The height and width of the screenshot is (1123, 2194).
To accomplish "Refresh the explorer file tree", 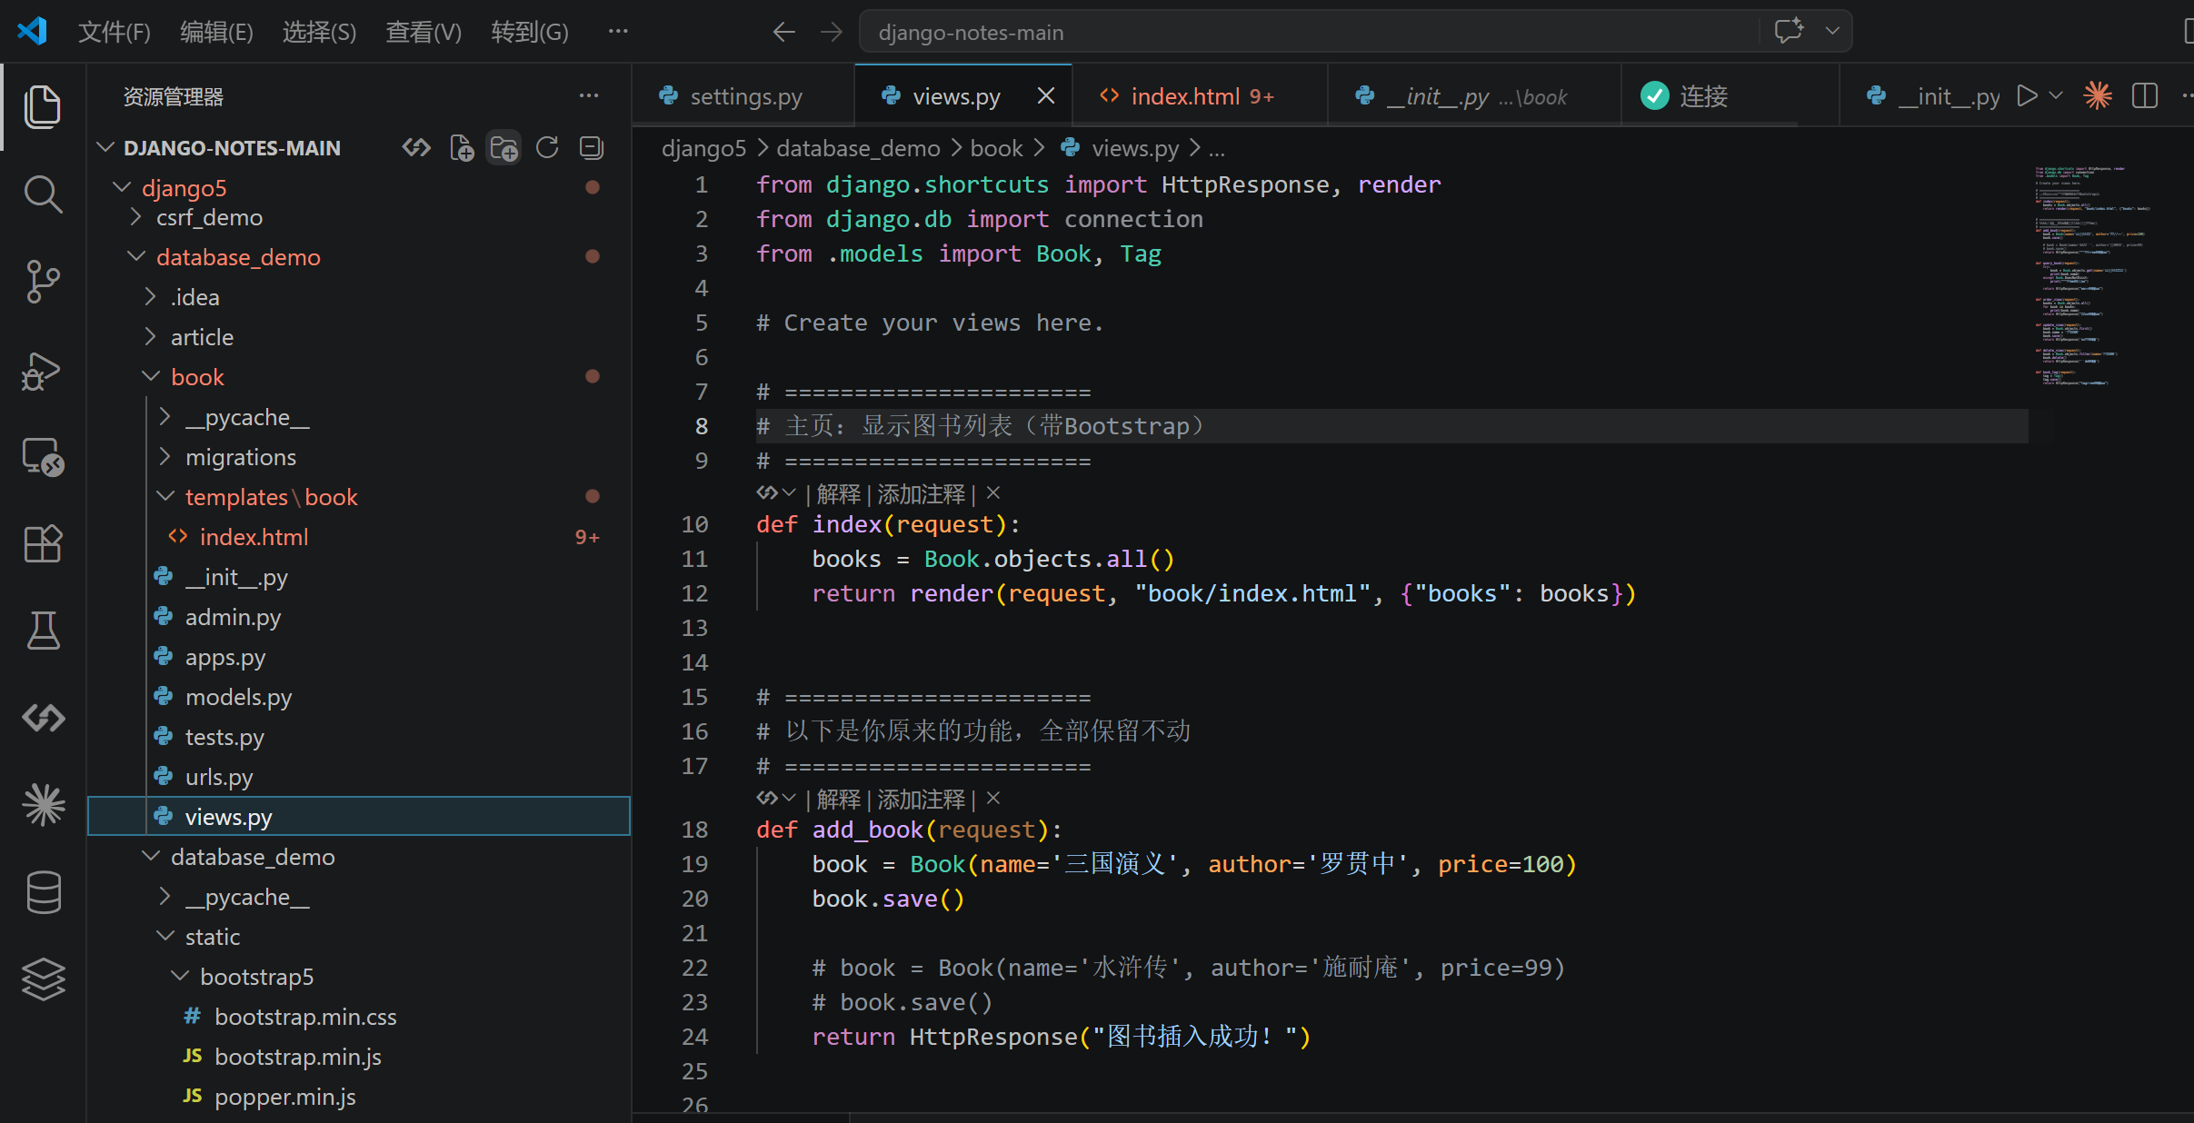I will tap(547, 148).
